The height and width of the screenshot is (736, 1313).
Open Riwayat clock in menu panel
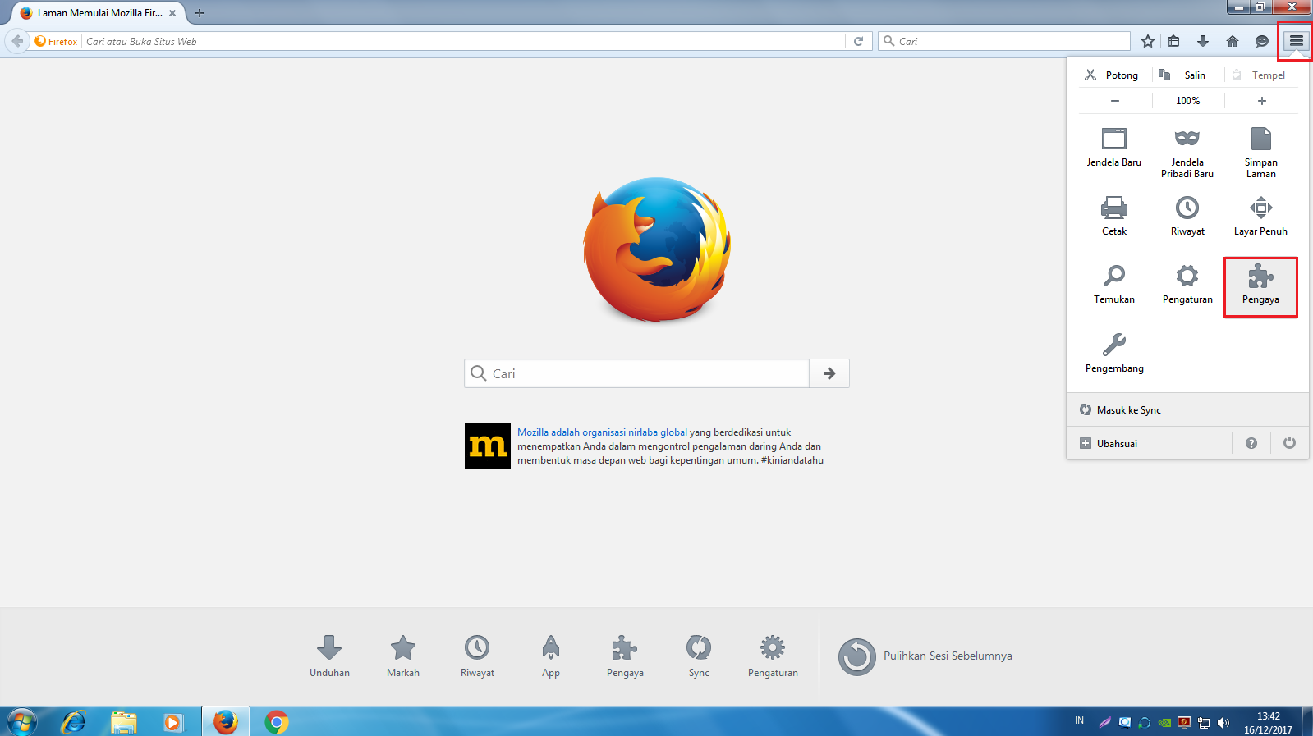[x=1187, y=217]
